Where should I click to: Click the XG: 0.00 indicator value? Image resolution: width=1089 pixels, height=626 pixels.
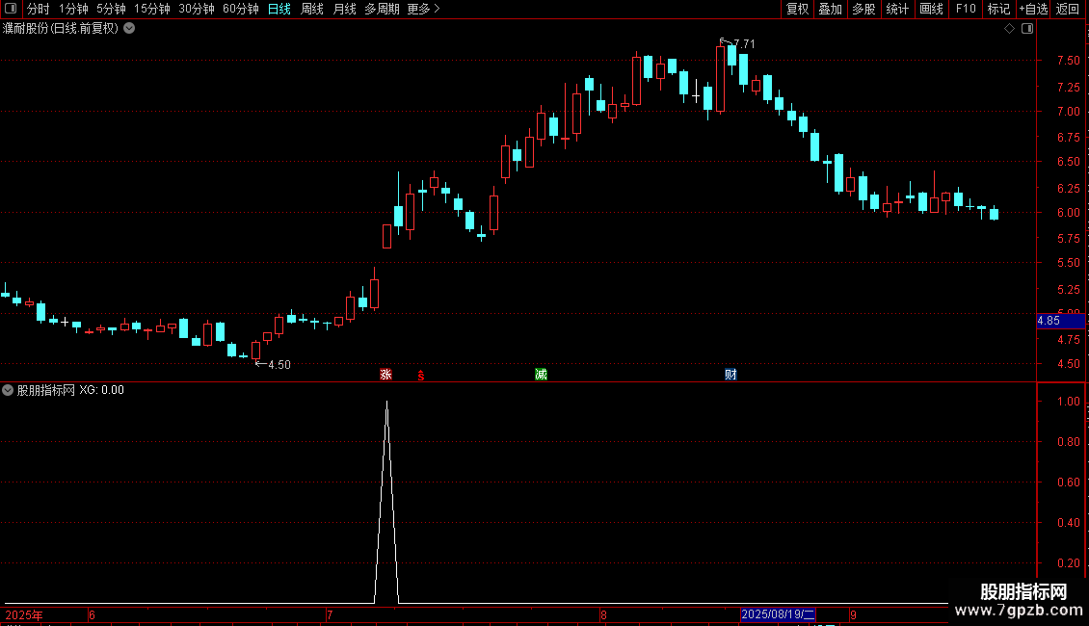(101, 390)
